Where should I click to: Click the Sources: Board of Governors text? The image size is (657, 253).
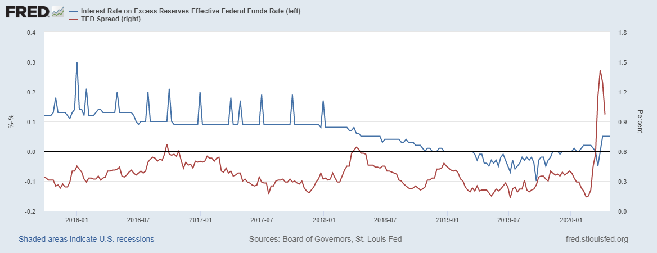(x=325, y=239)
